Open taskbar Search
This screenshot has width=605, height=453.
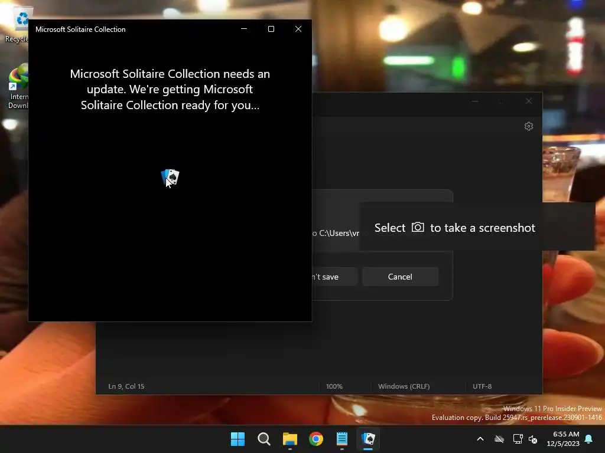click(264, 439)
